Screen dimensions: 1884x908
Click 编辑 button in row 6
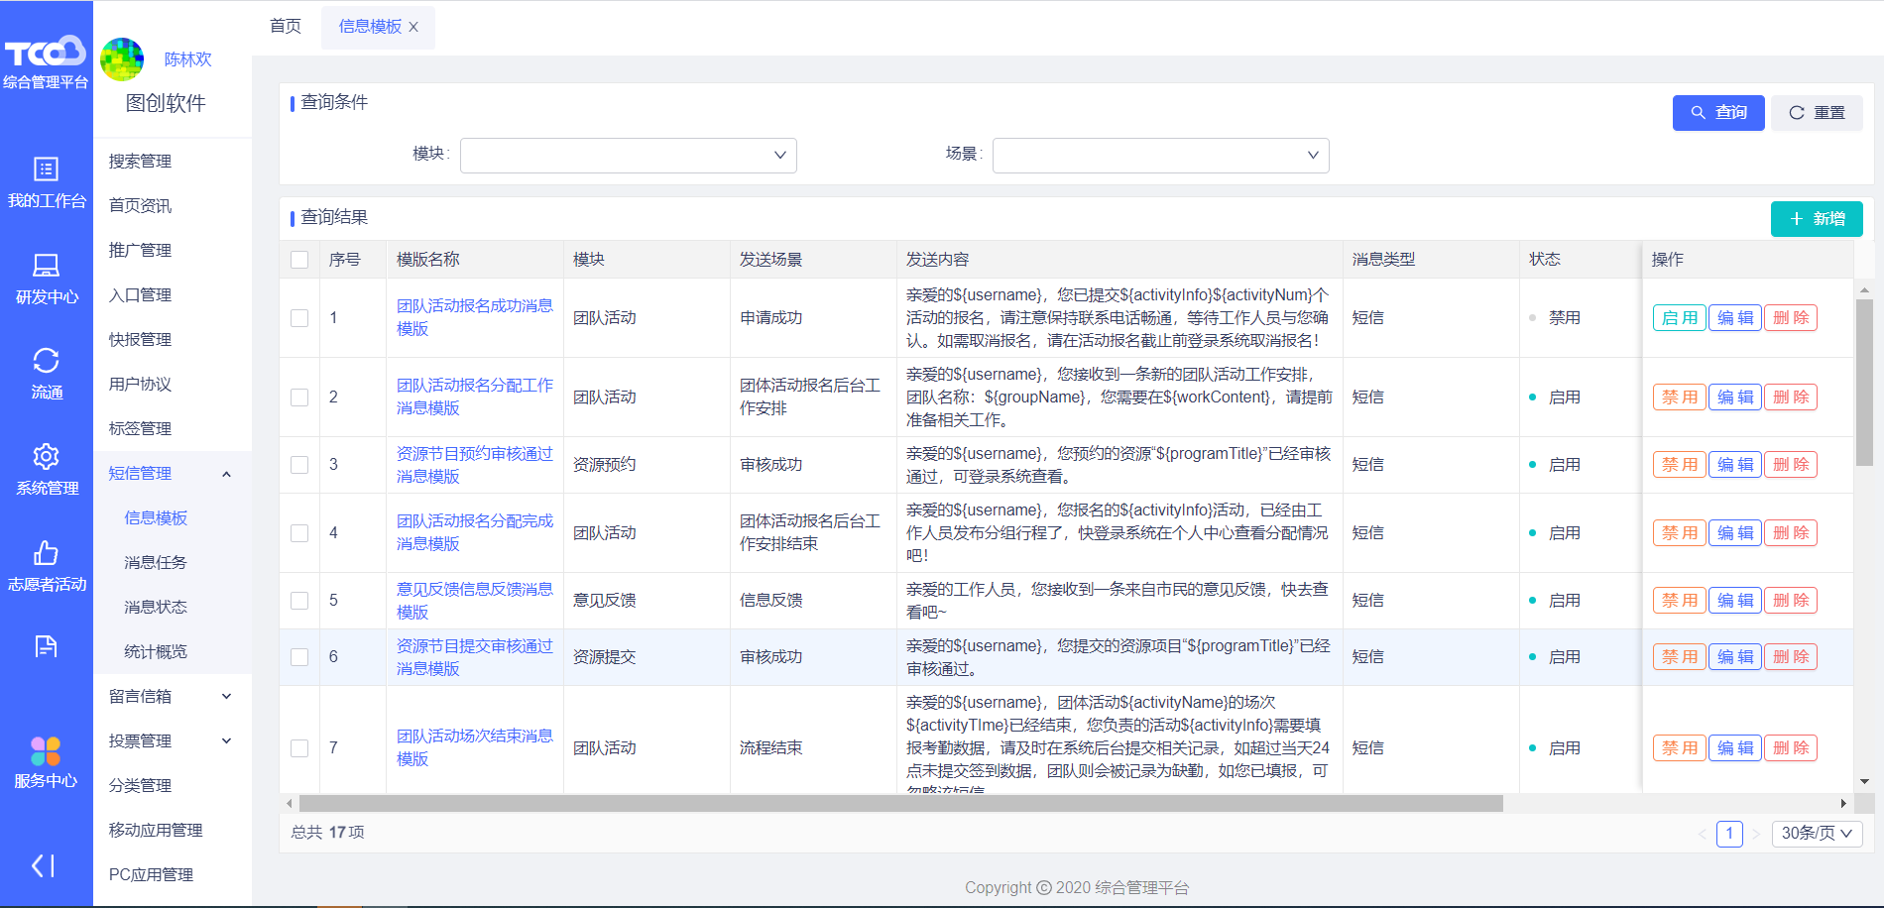tap(1735, 657)
